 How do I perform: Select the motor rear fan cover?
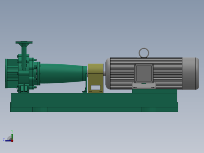pos(191,73)
